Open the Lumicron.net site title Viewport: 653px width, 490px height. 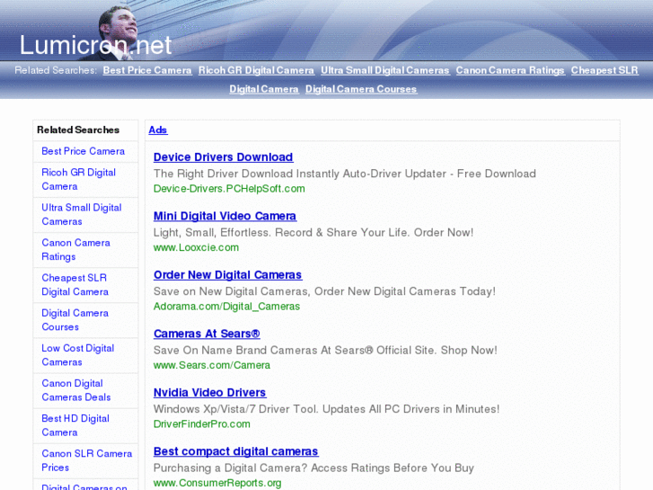click(95, 45)
